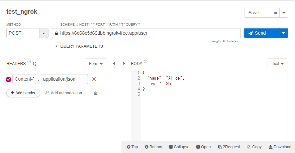
Task: Remove the Content-Type header with X icon
Action: coord(94,79)
